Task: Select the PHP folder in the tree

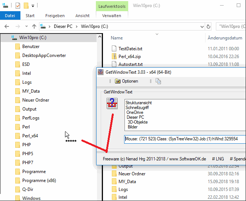Action: (26, 144)
